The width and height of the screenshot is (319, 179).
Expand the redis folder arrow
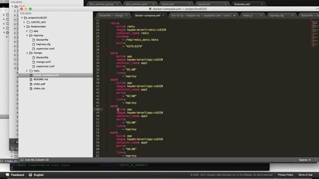coord(27,71)
